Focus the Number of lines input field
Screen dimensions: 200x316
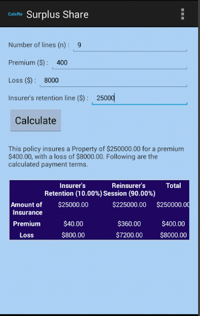coord(130,45)
